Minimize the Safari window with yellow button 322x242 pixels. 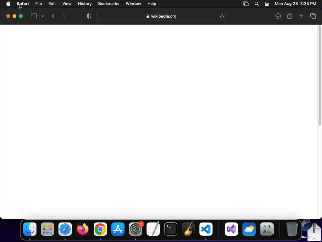tap(14, 16)
